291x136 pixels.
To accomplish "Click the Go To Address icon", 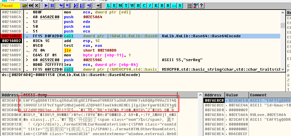I will tap(99, 6).
